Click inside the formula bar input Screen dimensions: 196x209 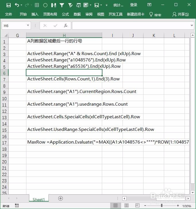coord(131,26)
